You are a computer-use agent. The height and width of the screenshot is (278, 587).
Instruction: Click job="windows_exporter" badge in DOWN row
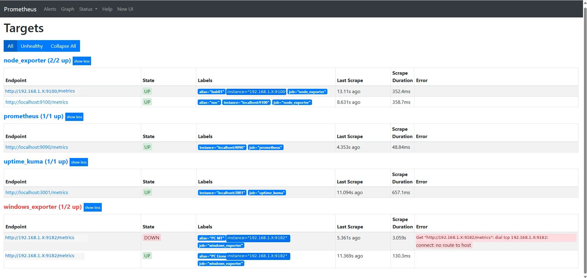221,245
